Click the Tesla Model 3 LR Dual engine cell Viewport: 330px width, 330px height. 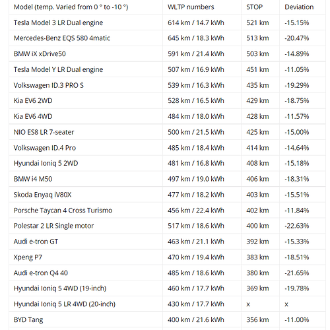(x=86, y=22)
